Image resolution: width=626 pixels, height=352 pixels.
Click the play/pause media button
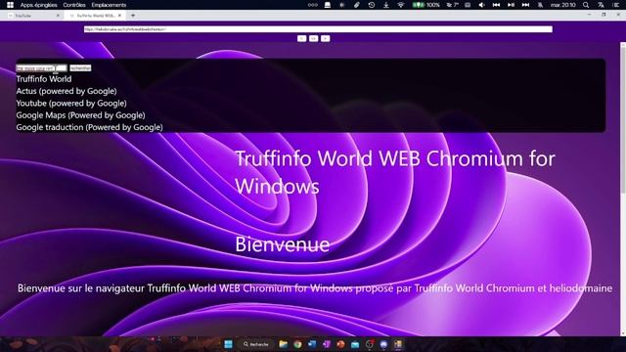pos(511,5)
